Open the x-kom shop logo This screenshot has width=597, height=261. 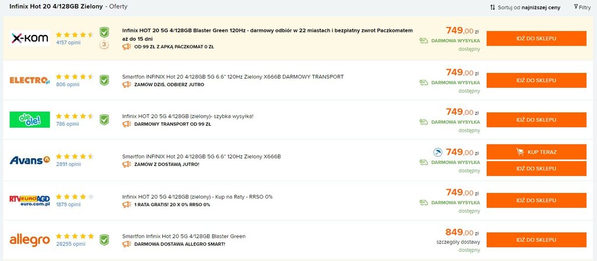(30, 38)
